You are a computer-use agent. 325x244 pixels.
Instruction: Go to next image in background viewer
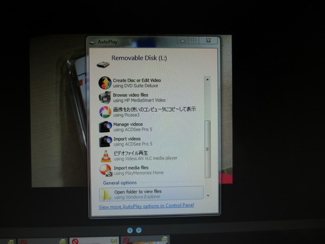tap(139, 230)
